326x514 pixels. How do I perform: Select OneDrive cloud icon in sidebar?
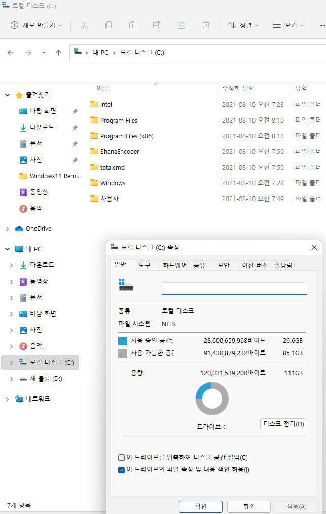coord(19,229)
